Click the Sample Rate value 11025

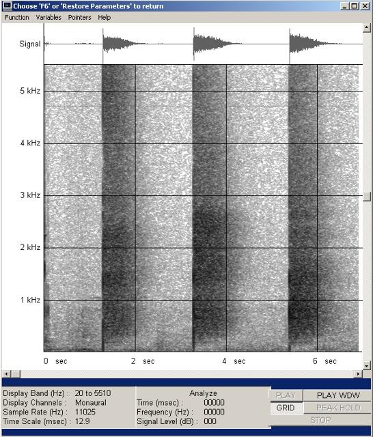[x=85, y=412]
